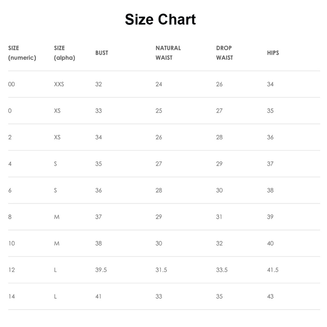Click numeric size 00 cell
The width and height of the screenshot is (327, 327).
[11, 84]
